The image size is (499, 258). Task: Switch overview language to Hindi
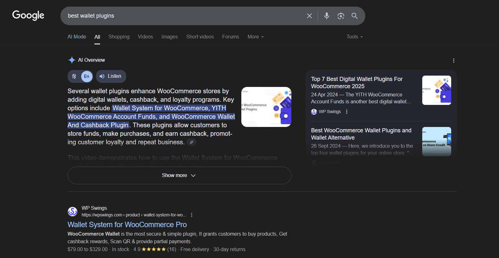(x=74, y=76)
